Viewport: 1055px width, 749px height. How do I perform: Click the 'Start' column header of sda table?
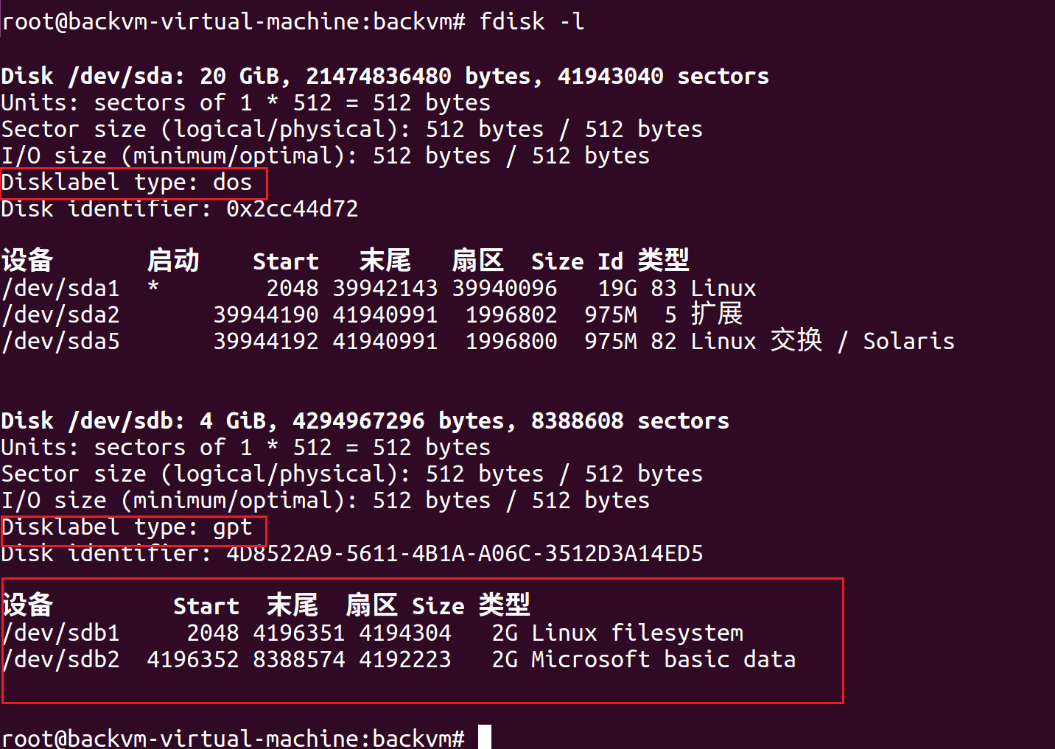tap(286, 261)
